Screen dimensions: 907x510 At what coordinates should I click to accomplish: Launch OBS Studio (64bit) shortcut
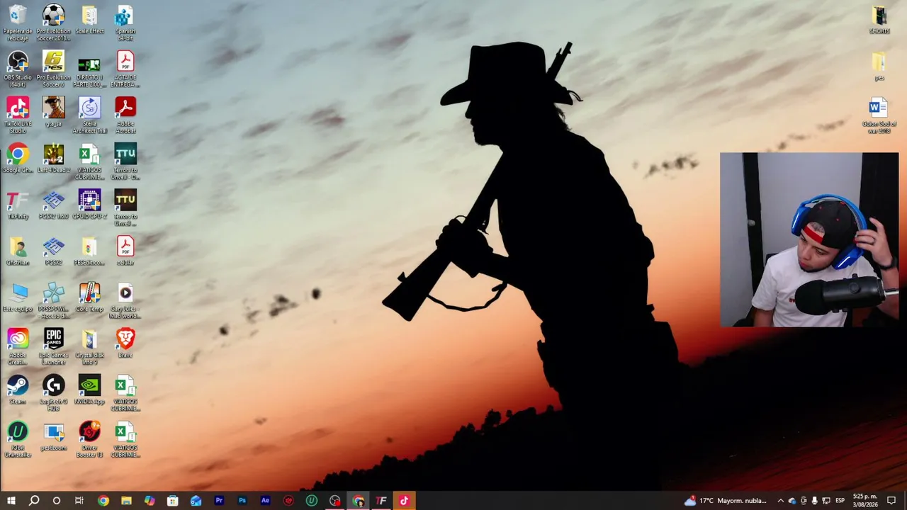point(18,69)
